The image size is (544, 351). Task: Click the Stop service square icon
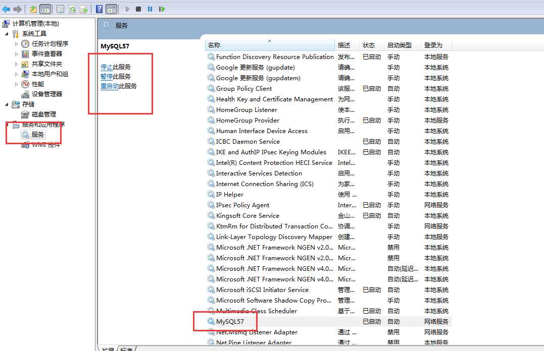pyautogui.click(x=138, y=9)
